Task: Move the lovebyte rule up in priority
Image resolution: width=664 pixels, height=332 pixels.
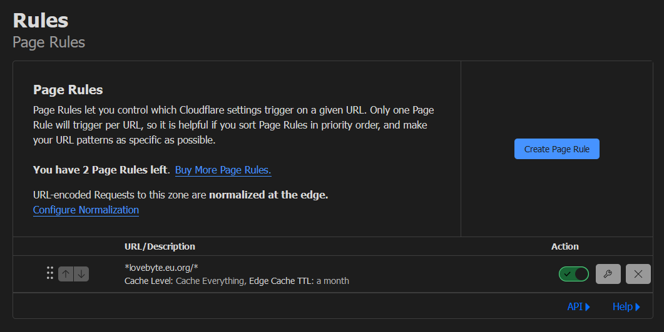Action: pyautogui.click(x=66, y=274)
